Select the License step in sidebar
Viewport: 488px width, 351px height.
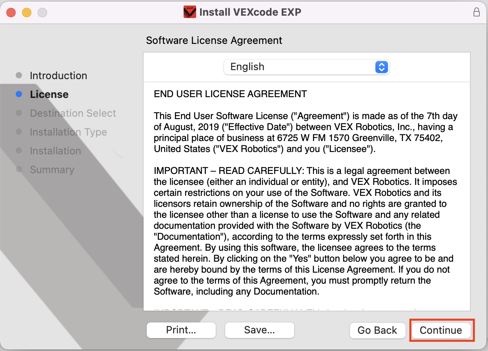[49, 94]
